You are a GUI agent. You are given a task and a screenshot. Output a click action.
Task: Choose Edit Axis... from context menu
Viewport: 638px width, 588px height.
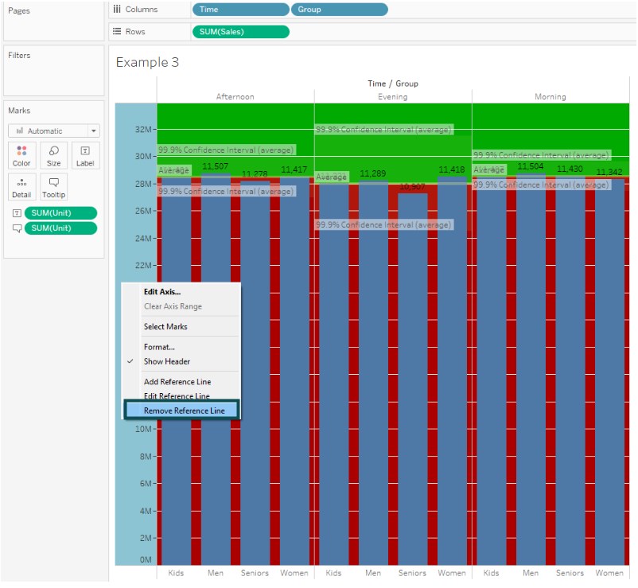pyautogui.click(x=162, y=292)
